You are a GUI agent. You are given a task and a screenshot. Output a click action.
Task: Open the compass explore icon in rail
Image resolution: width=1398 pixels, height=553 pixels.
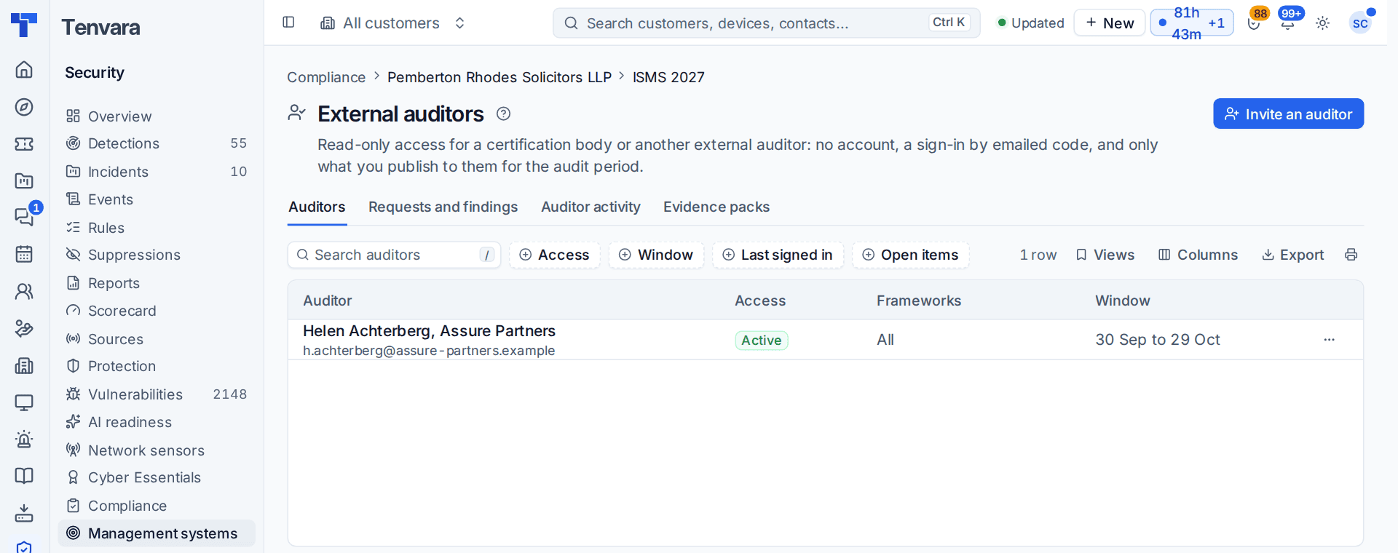[x=24, y=107]
